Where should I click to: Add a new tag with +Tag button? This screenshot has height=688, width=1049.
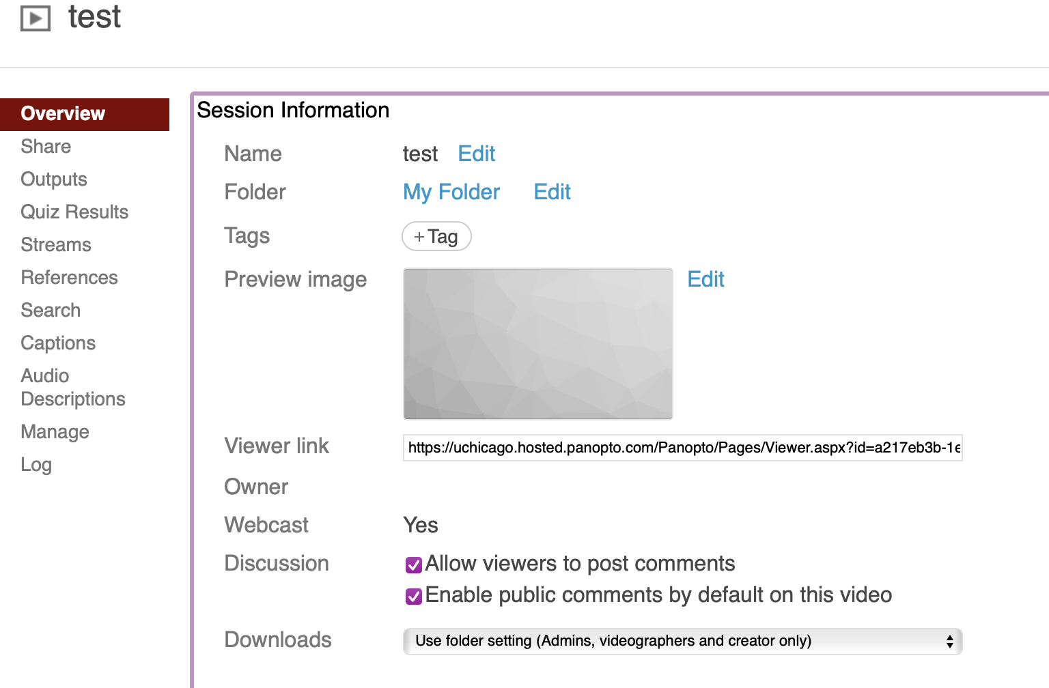coord(436,237)
